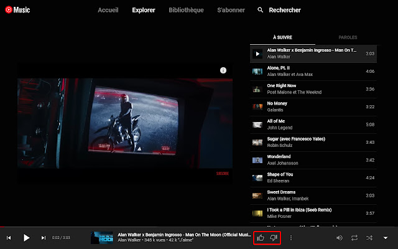Viewport: 398px width, 249px height.
Task: Click the song progress bar
Action: coord(199,226)
